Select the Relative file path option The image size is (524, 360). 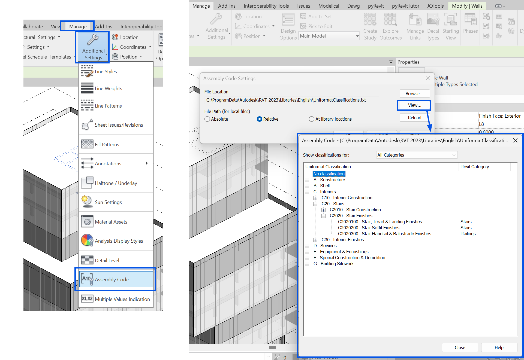pos(260,119)
